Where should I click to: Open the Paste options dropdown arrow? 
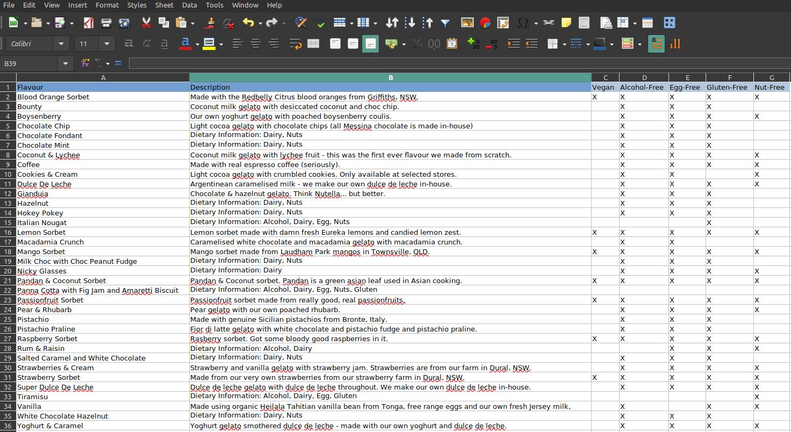tap(192, 23)
